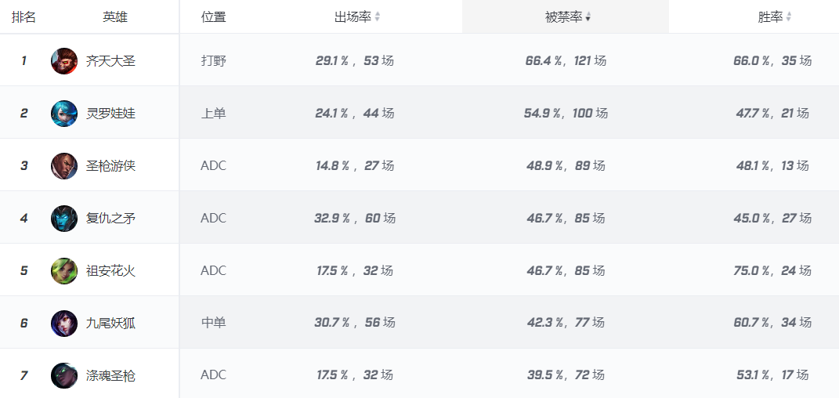Select 祖安花火's 75.0% win rate cell
This screenshot has height=398, width=839.
point(772,270)
